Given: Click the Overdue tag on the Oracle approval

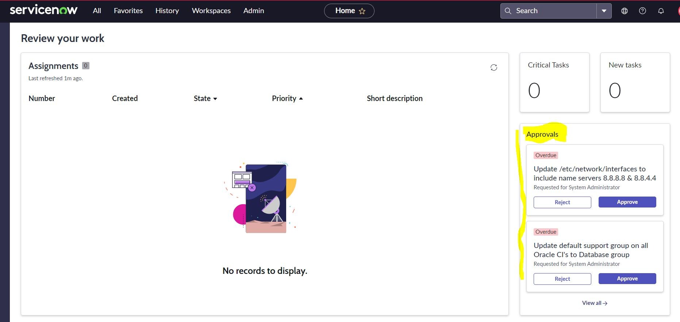Looking at the screenshot, I should [546, 232].
